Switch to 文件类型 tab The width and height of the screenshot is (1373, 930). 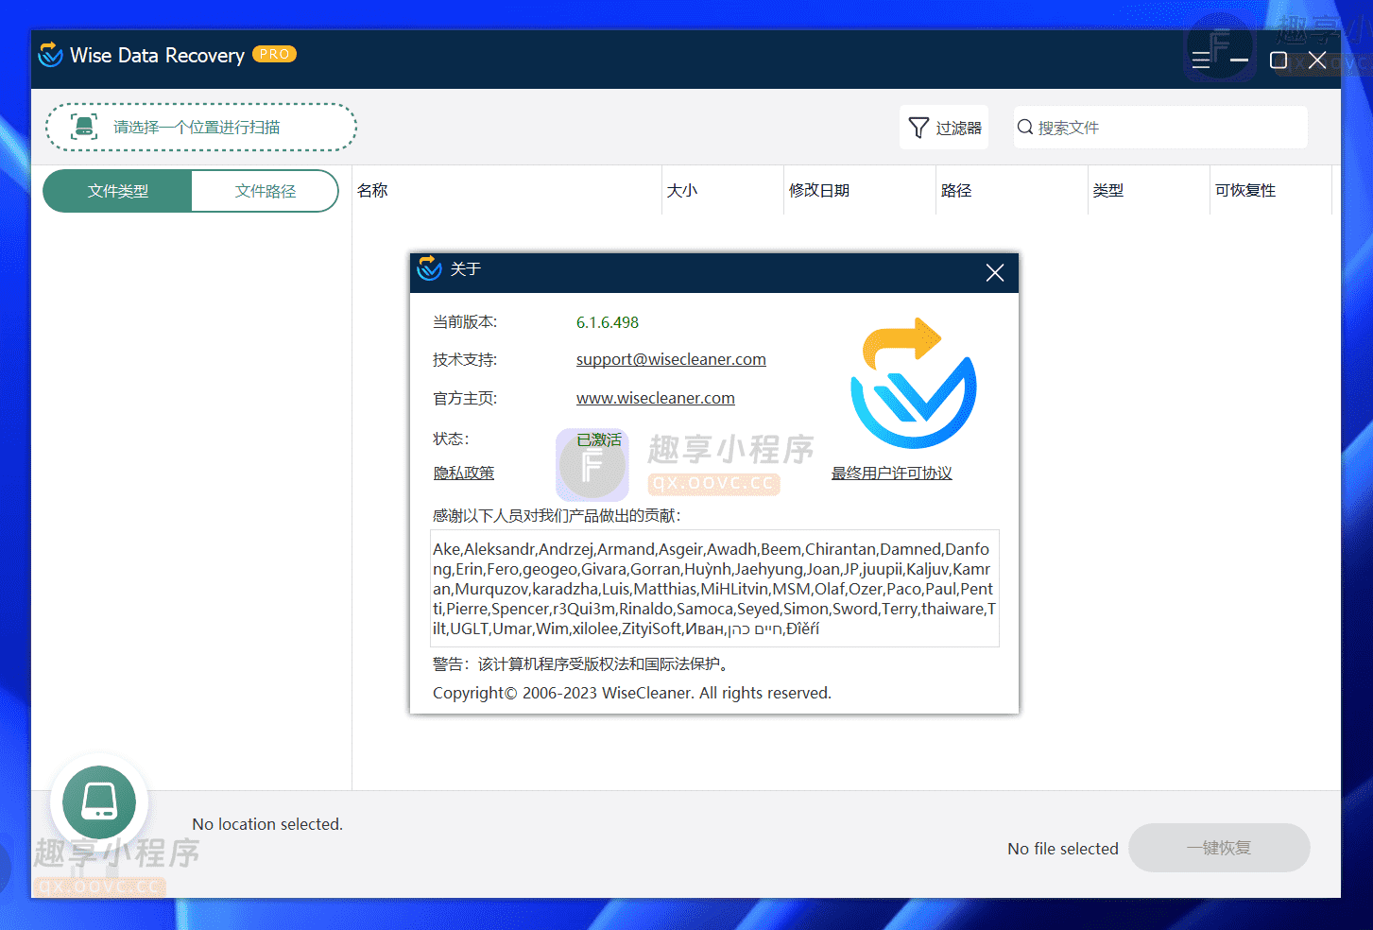[118, 191]
